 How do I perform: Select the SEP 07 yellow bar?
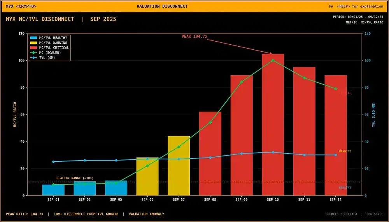pyautogui.click(x=179, y=166)
